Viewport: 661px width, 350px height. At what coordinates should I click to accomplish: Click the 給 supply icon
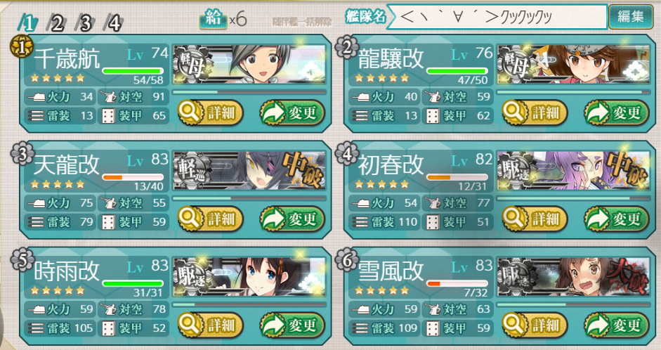click(214, 19)
